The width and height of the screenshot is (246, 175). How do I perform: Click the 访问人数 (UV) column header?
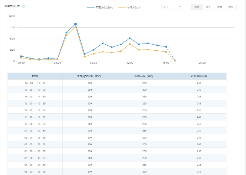coord(144,76)
